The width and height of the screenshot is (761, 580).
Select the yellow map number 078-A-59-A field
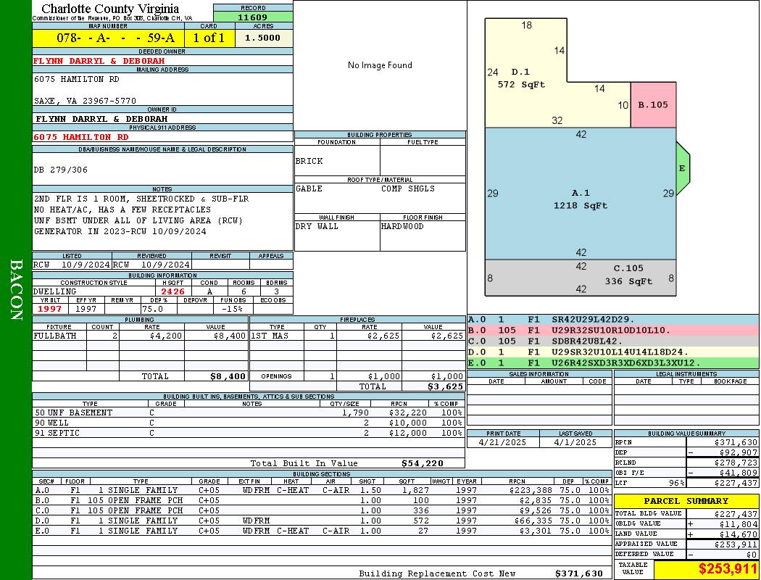pos(109,38)
